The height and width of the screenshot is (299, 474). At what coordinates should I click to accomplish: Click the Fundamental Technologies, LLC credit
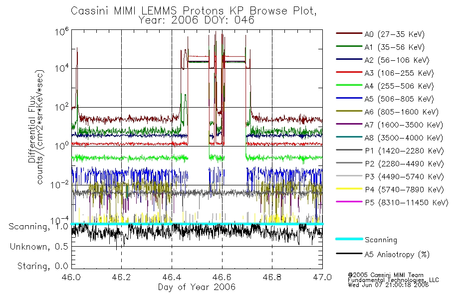point(393,280)
